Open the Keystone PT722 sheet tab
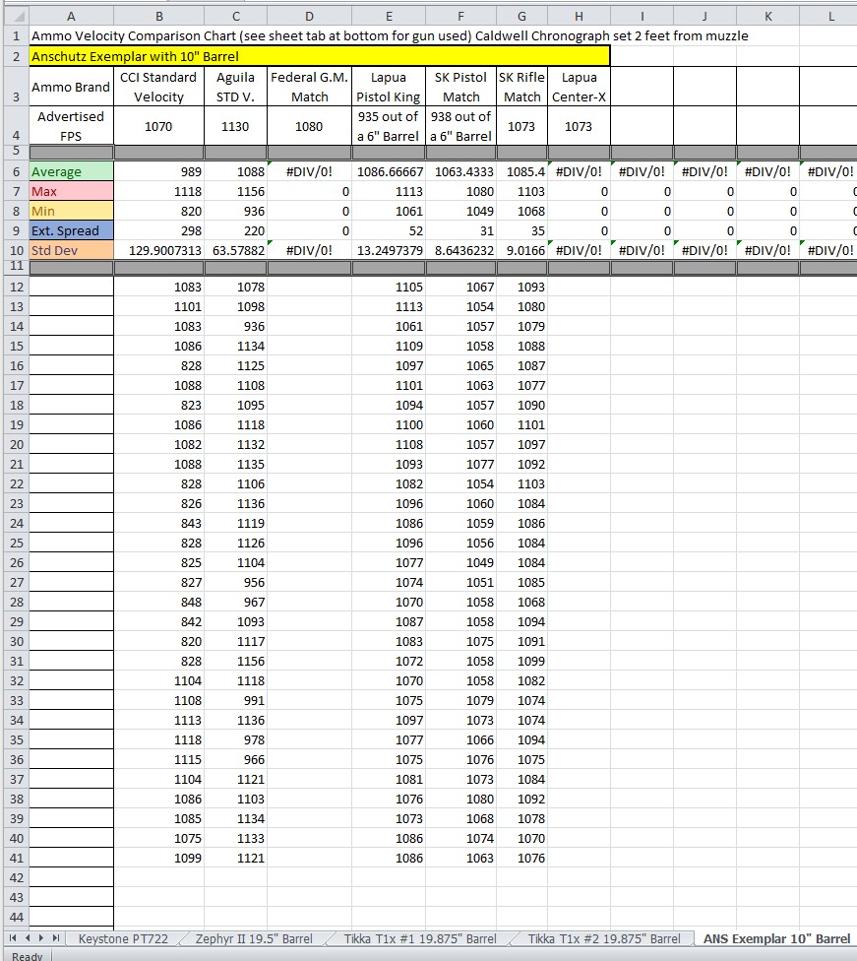The image size is (857, 961). [122, 939]
